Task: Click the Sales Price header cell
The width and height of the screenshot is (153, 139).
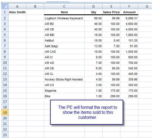Action: (111, 12)
